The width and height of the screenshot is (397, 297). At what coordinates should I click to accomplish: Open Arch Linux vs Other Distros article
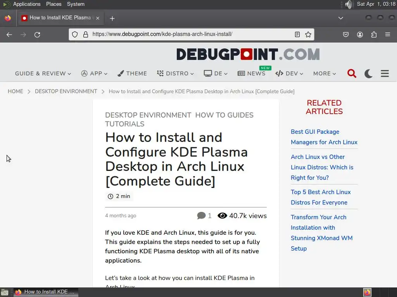click(x=322, y=167)
